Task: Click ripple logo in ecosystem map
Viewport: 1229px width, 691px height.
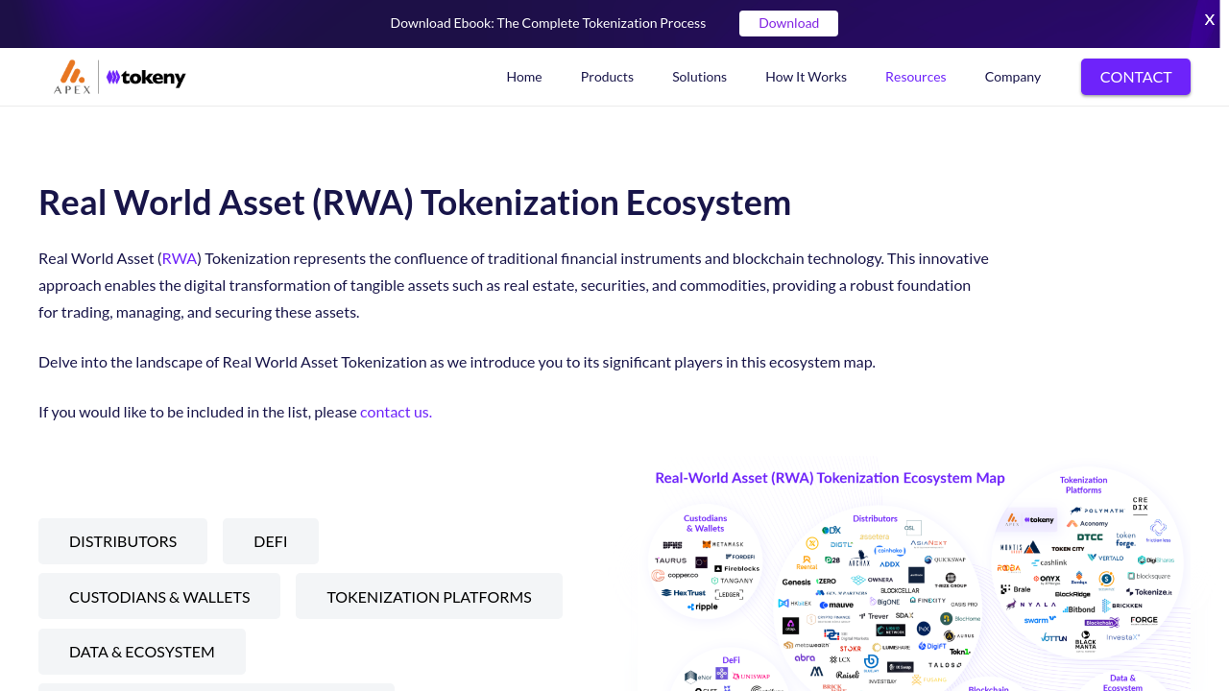Action: click(703, 607)
